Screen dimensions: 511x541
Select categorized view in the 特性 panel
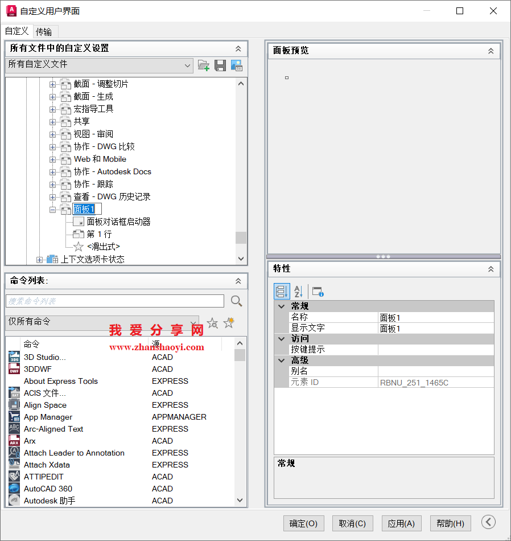click(282, 291)
